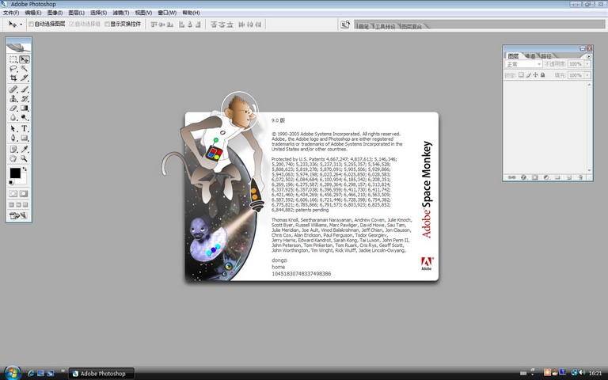Select the Eraser tool
This screenshot has width=608, height=380.
pos(13,108)
